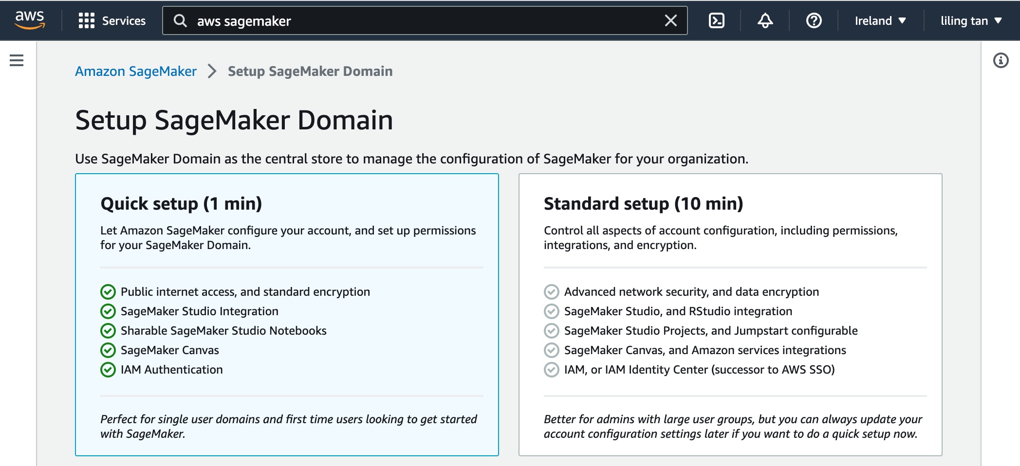Expand the Ireland region dropdown

pyautogui.click(x=880, y=20)
